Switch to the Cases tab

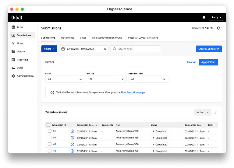[x=83, y=38]
